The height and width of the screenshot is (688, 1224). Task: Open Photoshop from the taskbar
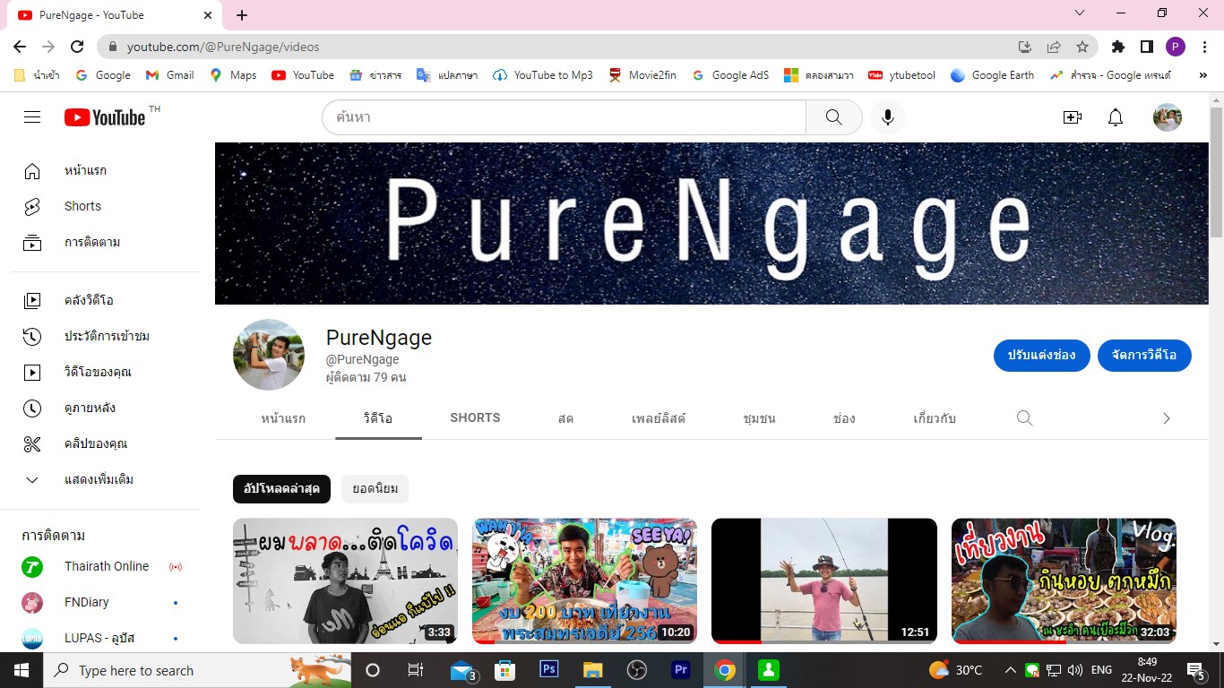pyautogui.click(x=549, y=670)
